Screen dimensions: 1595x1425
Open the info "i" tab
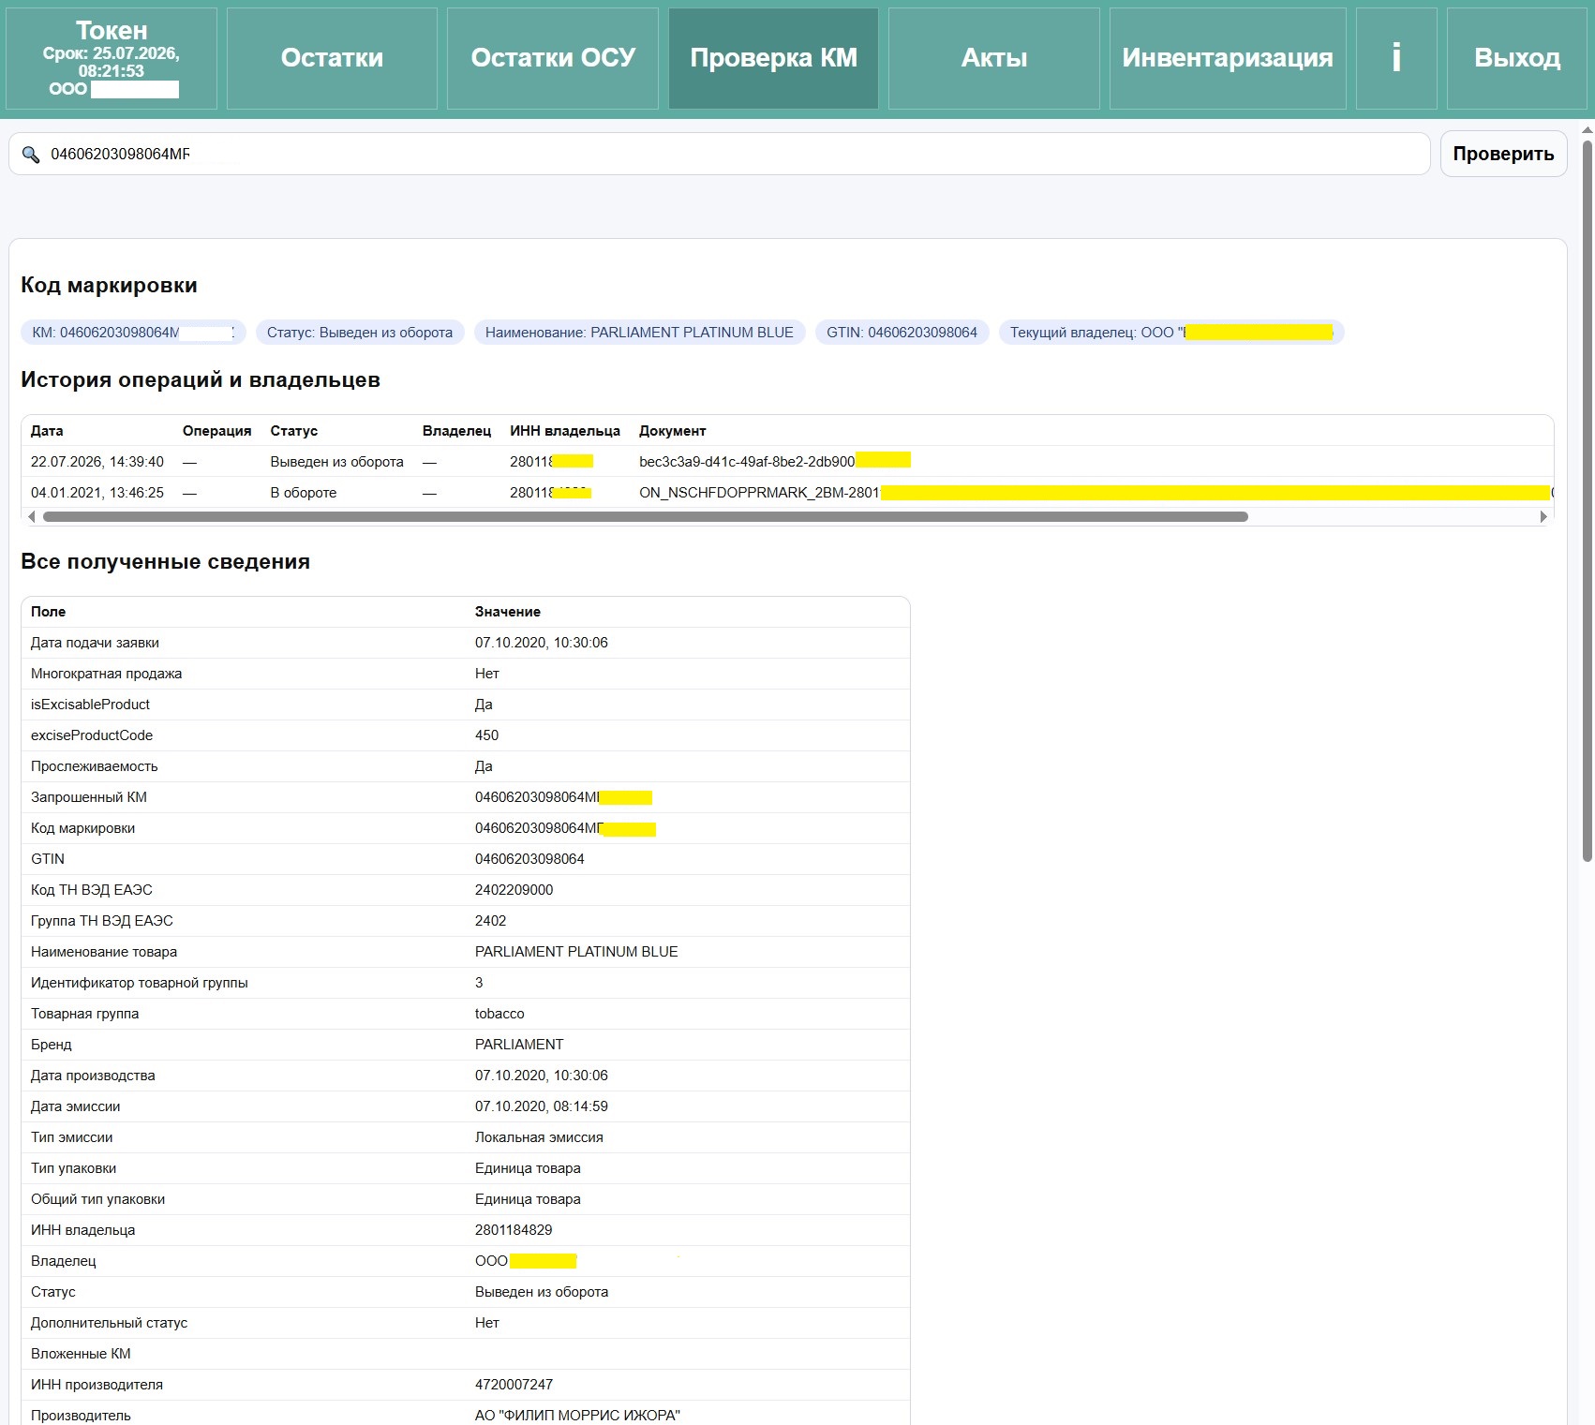[x=1395, y=58]
